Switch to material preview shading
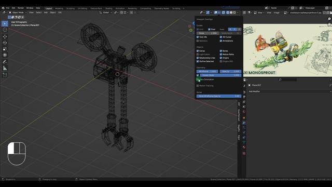332x187 pixels. coord(234,12)
